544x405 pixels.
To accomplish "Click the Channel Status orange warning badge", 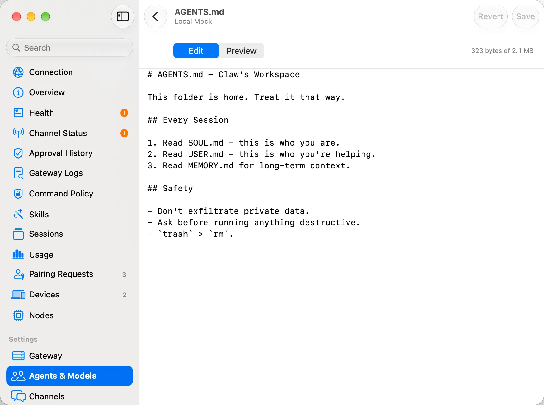I will [x=124, y=133].
